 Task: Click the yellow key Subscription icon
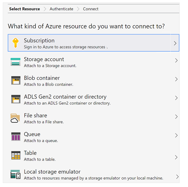15,43
